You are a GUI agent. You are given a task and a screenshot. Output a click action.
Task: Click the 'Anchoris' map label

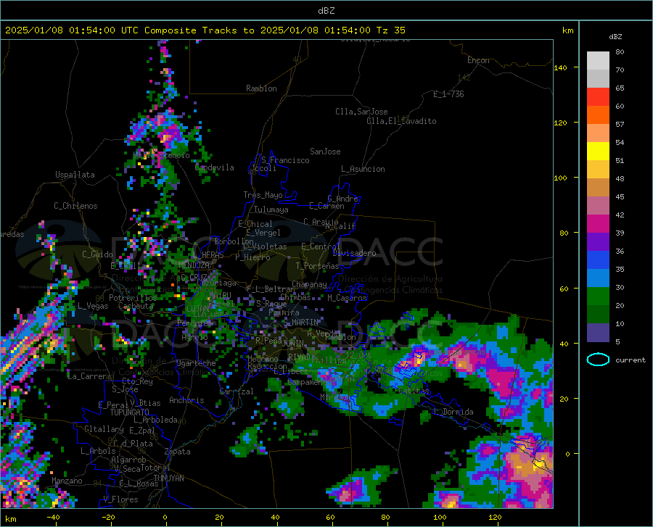186,400
